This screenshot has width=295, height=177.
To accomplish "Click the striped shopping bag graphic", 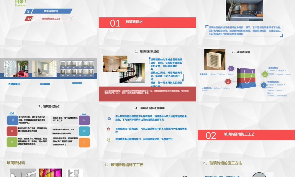I will [x=246, y=78].
